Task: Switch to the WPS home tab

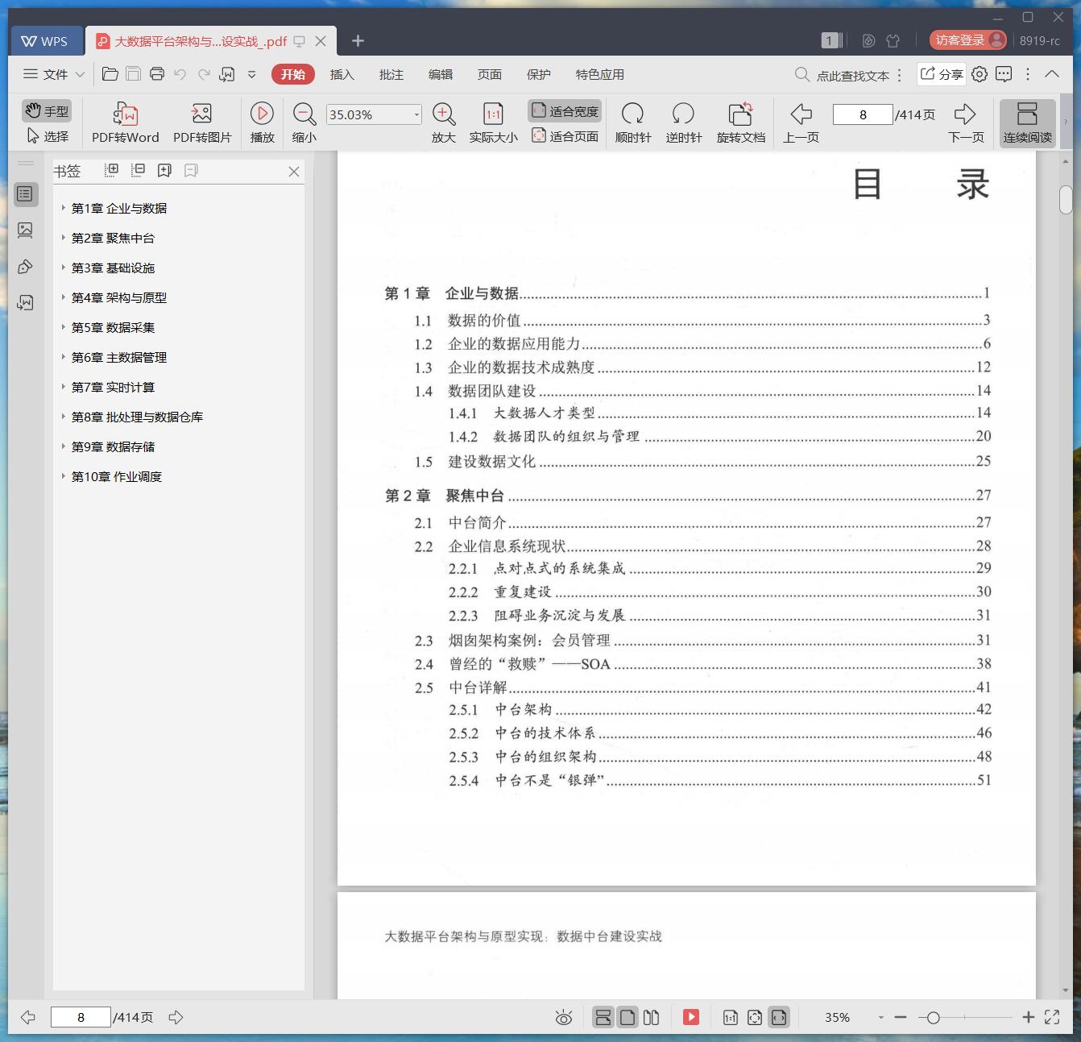Action: [x=45, y=40]
